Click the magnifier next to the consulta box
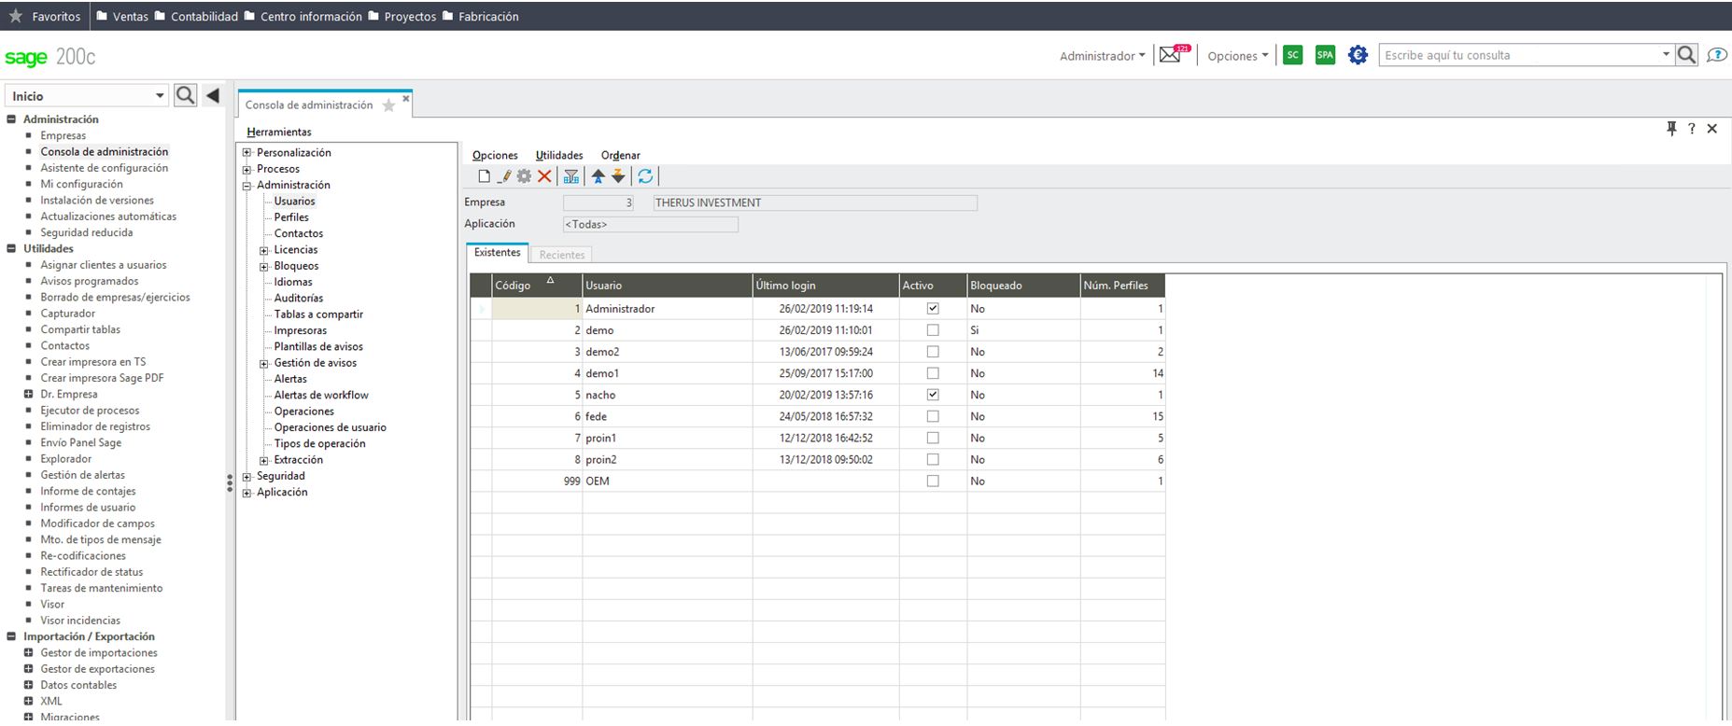This screenshot has width=1732, height=726. [1686, 55]
